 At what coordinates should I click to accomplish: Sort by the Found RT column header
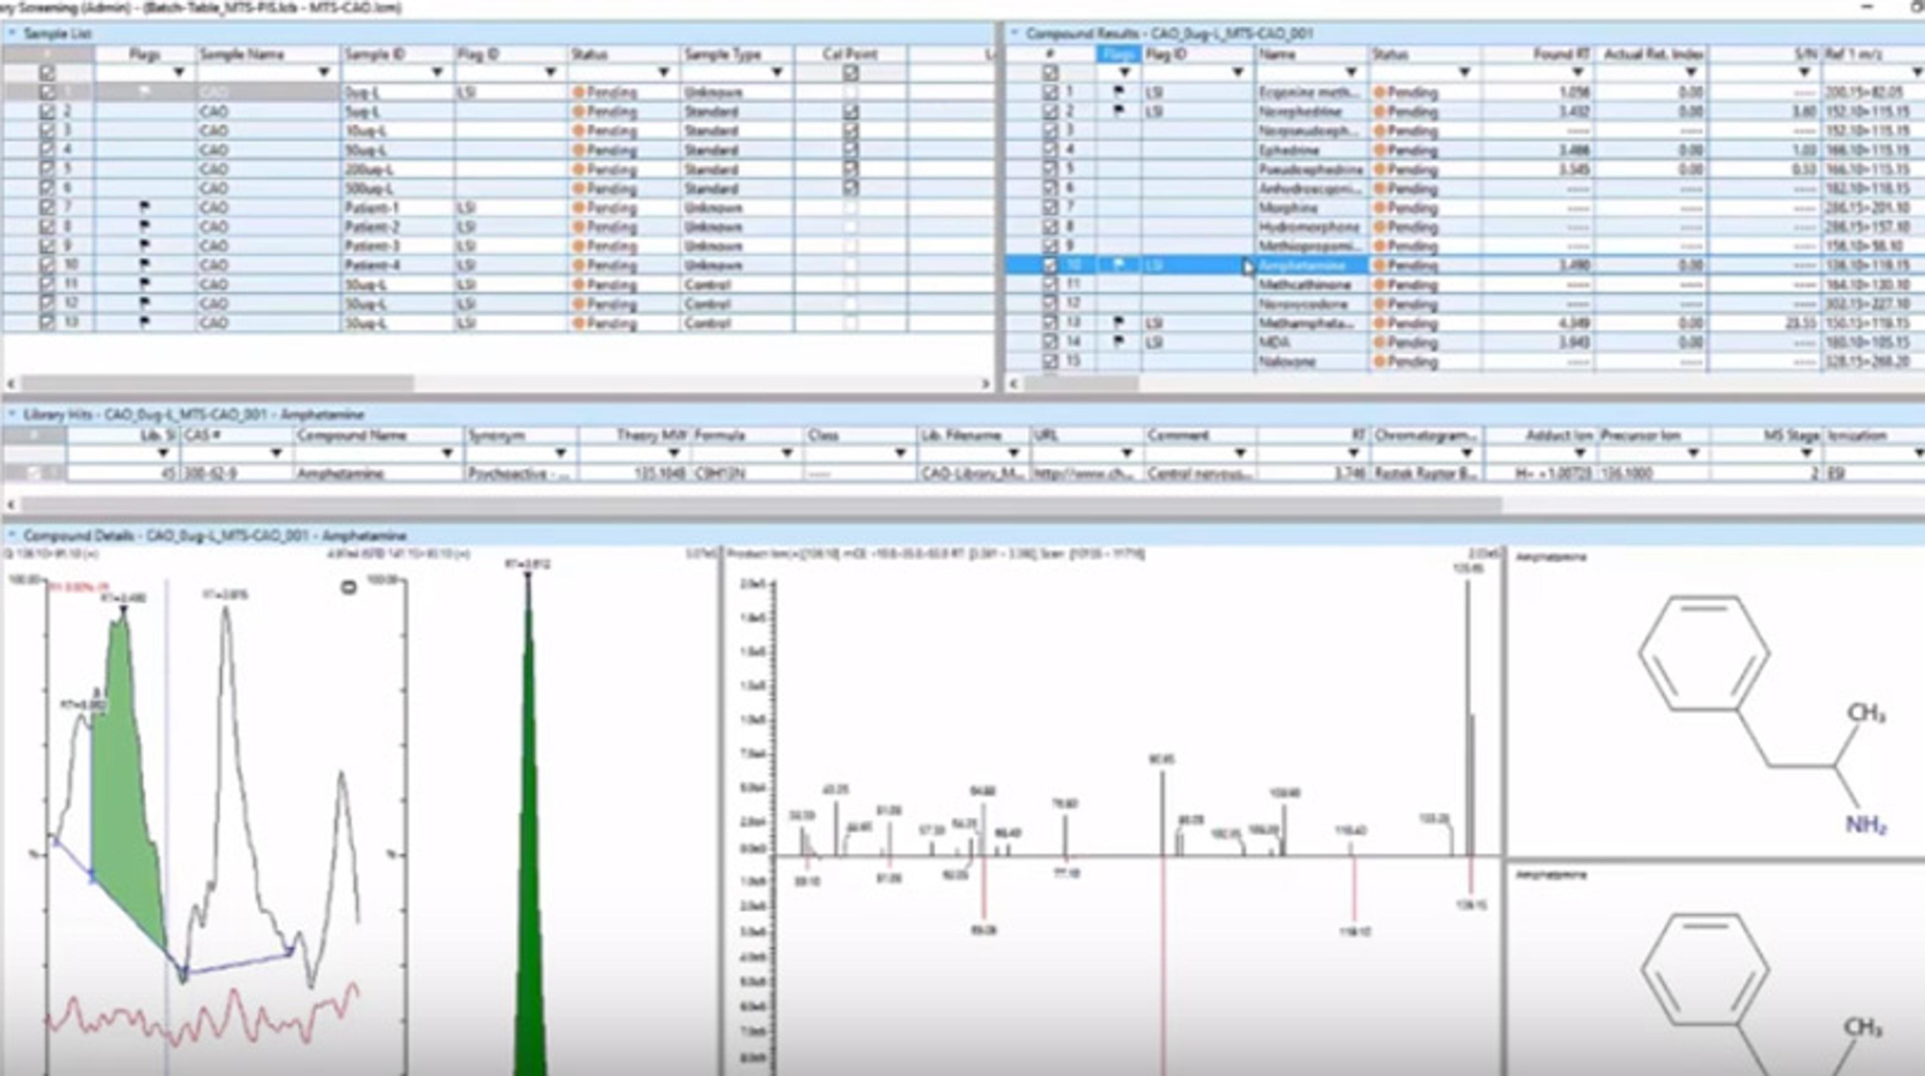(1561, 54)
